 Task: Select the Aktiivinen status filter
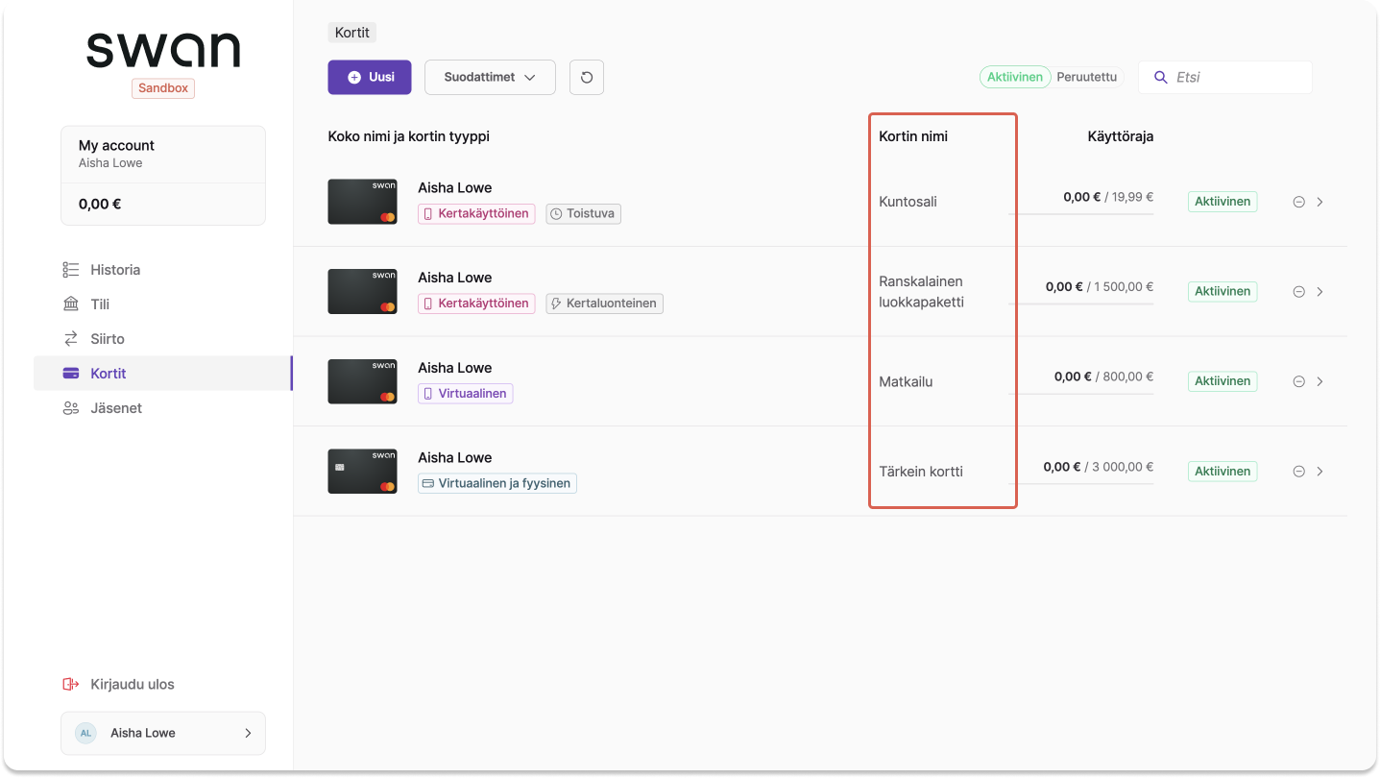[x=1015, y=77]
